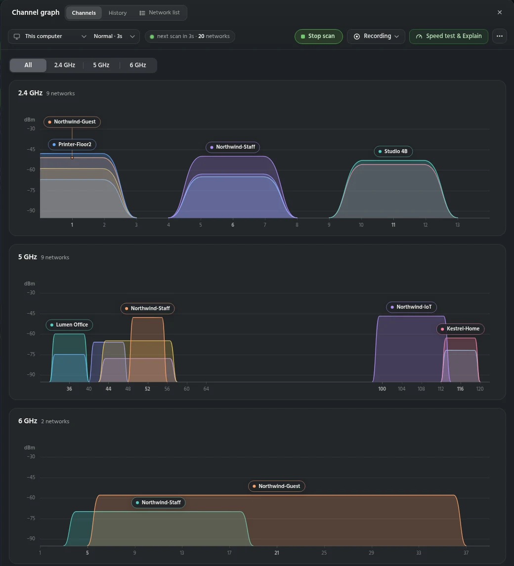The height and width of the screenshot is (566, 514).
Task: Click the green scan status dot
Action: [x=152, y=37]
